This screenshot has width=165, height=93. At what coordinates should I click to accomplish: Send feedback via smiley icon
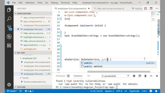tap(151, 91)
